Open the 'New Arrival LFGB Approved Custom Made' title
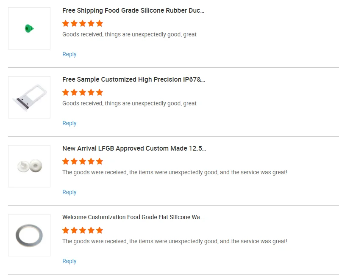Screen dimensions: 339x275 coord(134,148)
